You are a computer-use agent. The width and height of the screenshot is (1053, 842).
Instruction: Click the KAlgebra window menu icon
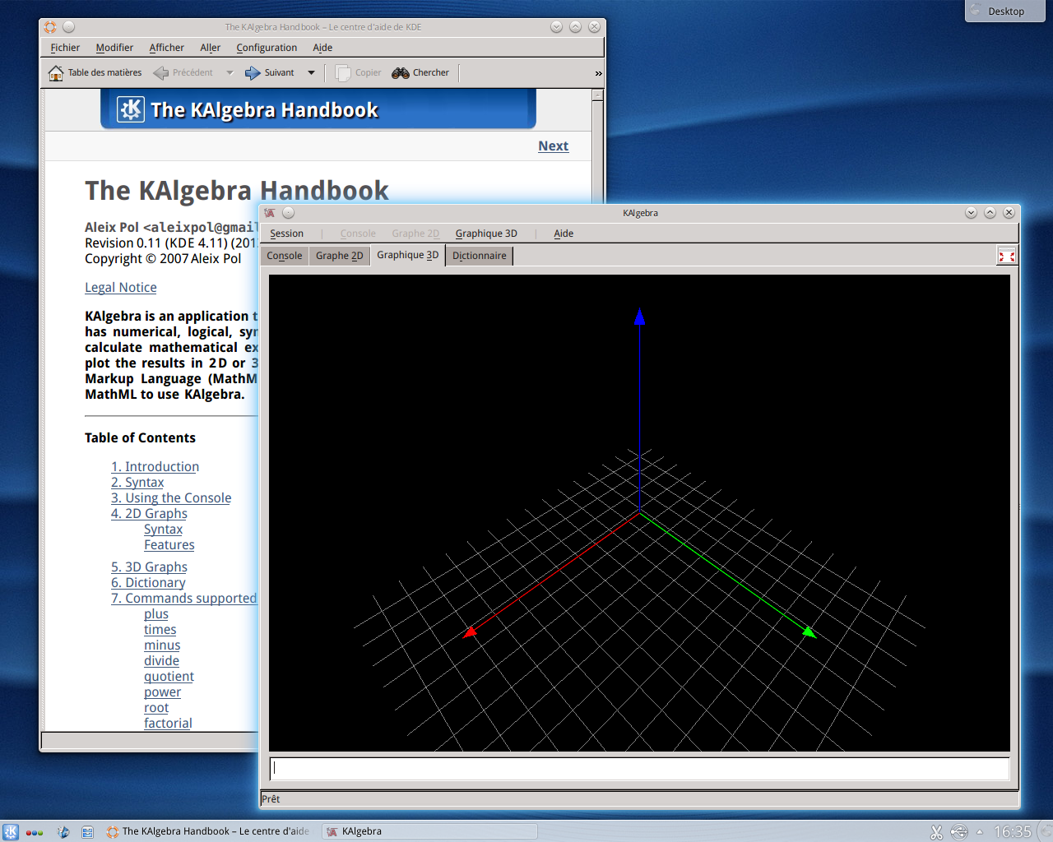pos(270,213)
